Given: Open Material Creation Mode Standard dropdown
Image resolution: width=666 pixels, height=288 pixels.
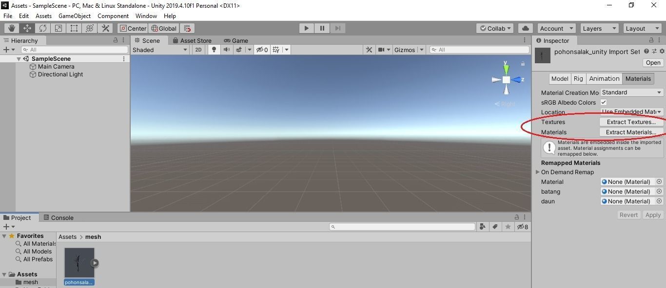Looking at the screenshot, I should point(632,92).
